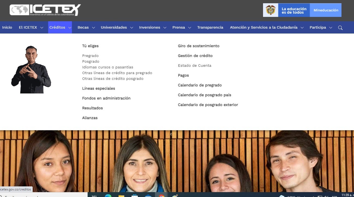Click the sign language interpreter image

(x=31, y=69)
